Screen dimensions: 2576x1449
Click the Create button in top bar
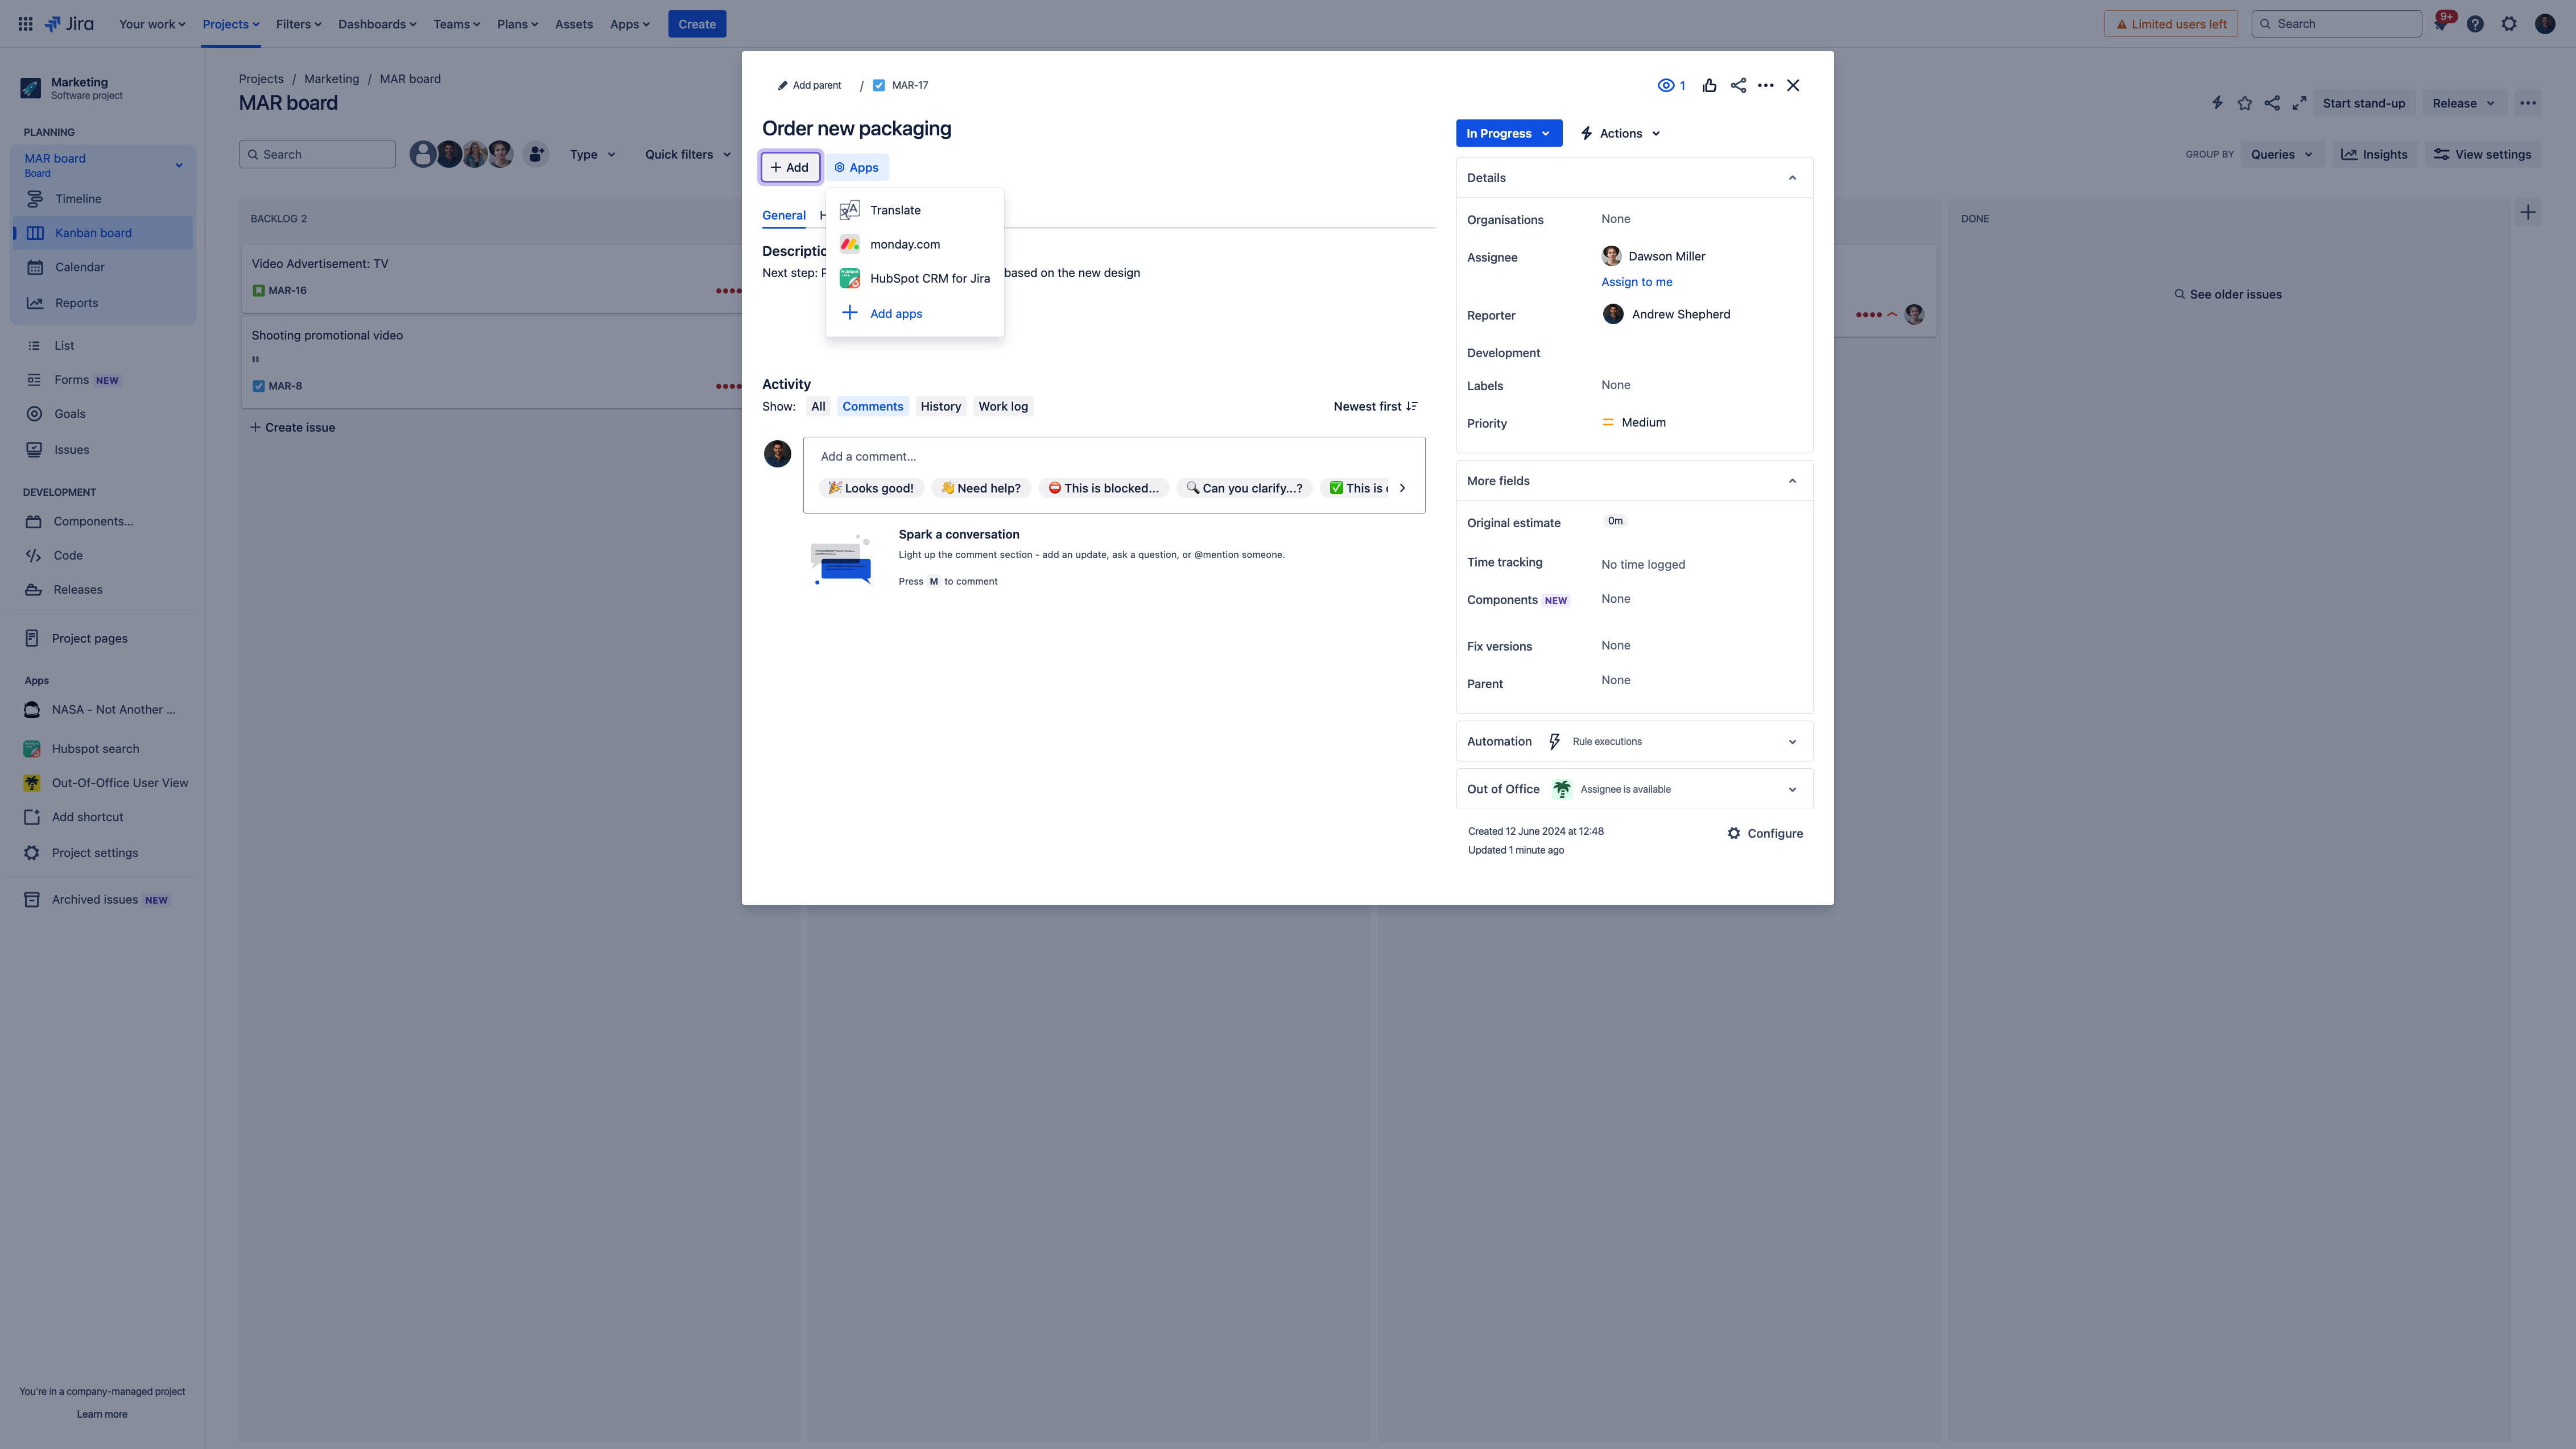(697, 24)
